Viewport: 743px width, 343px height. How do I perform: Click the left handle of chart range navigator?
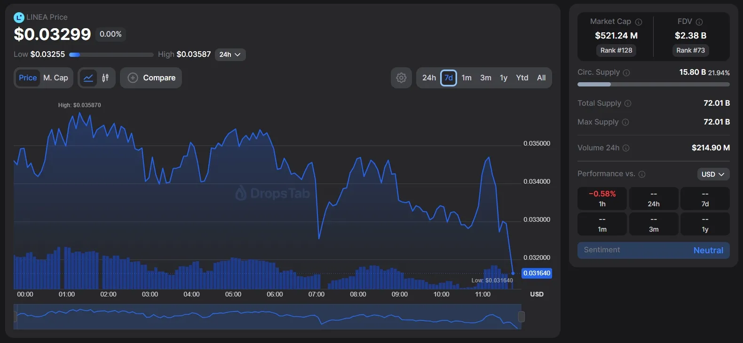point(15,317)
